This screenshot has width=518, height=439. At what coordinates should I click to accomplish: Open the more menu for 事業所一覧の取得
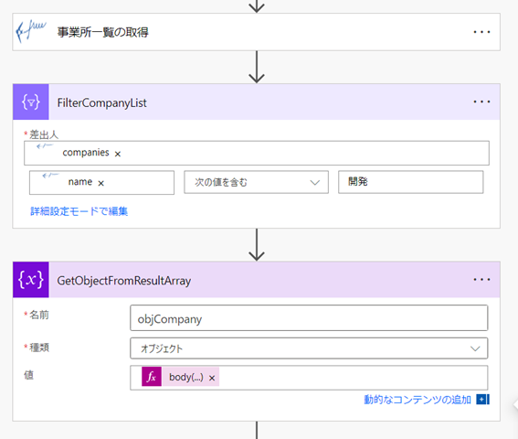pyautogui.click(x=481, y=32)
